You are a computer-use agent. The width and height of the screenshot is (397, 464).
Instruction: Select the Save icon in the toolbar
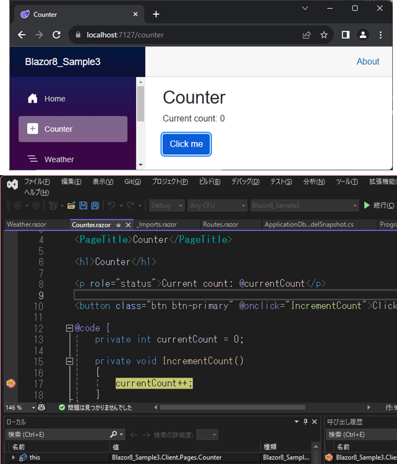click(83, 205)
